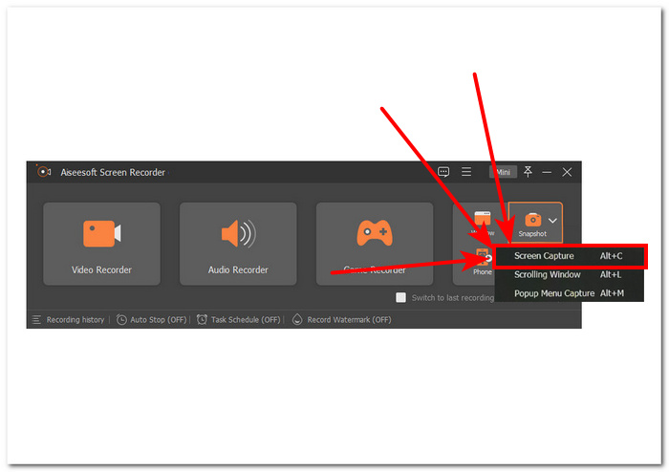Click the Recording history list icon
The height and width of the screenshot is (472, 669).
36,320
